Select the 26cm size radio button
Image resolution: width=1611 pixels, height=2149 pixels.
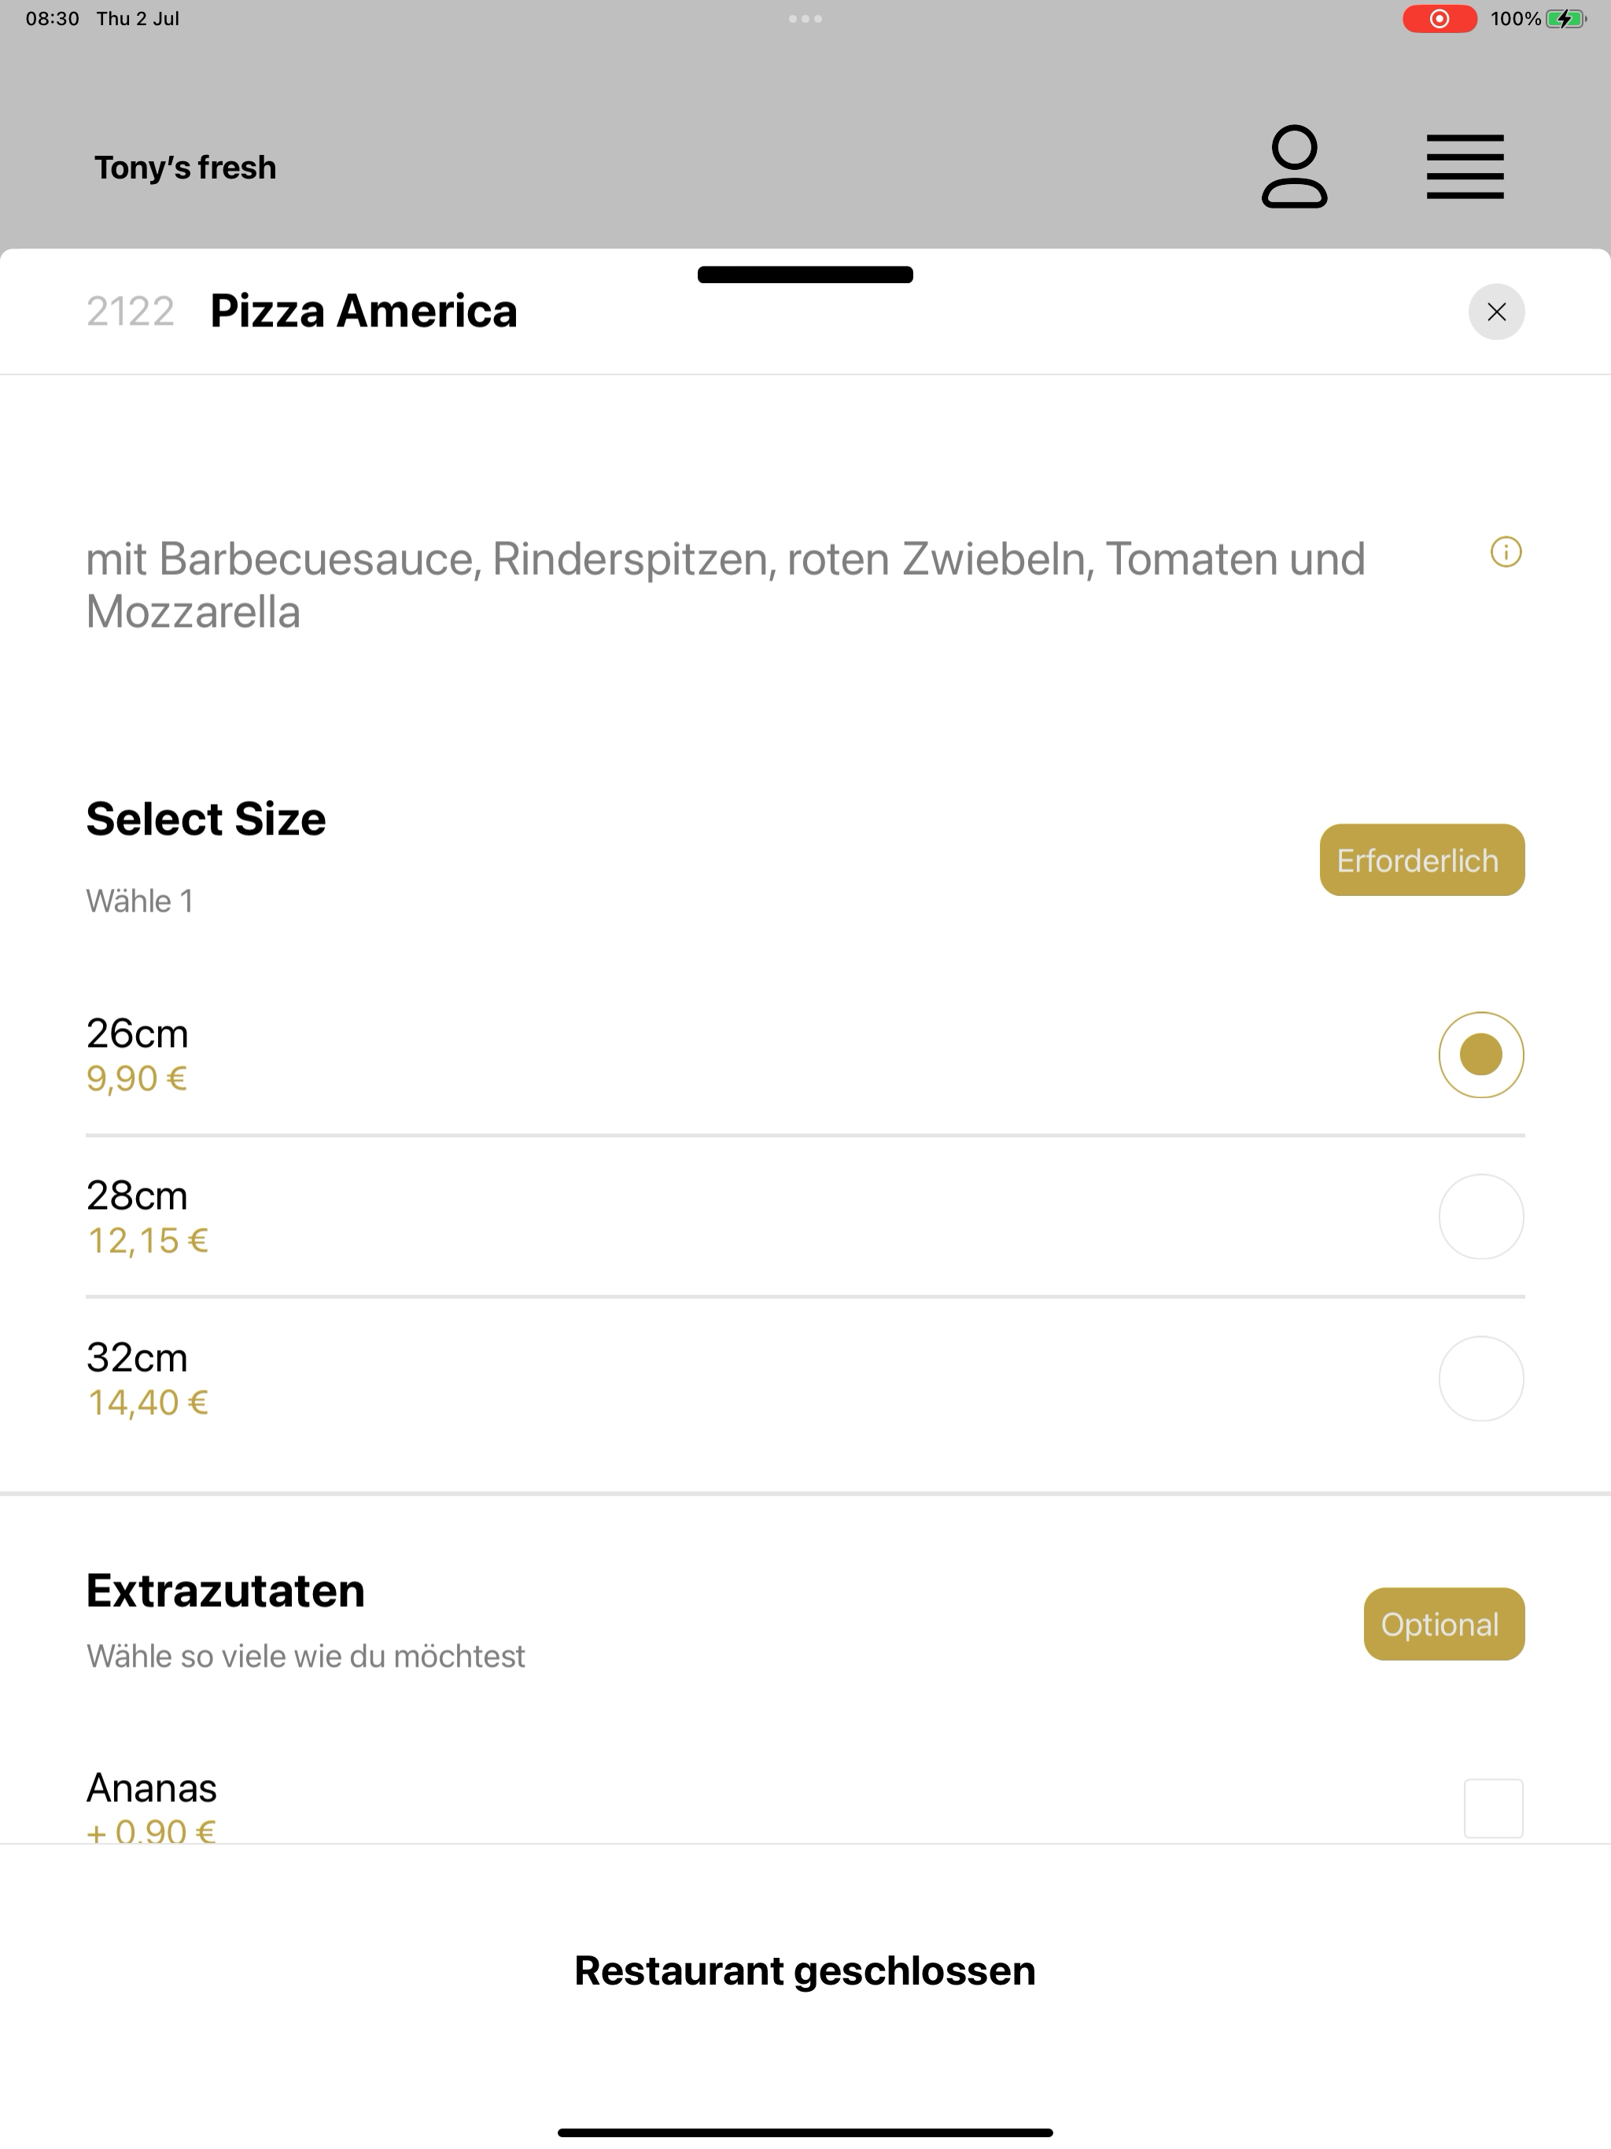(x=1480, y=1055)
